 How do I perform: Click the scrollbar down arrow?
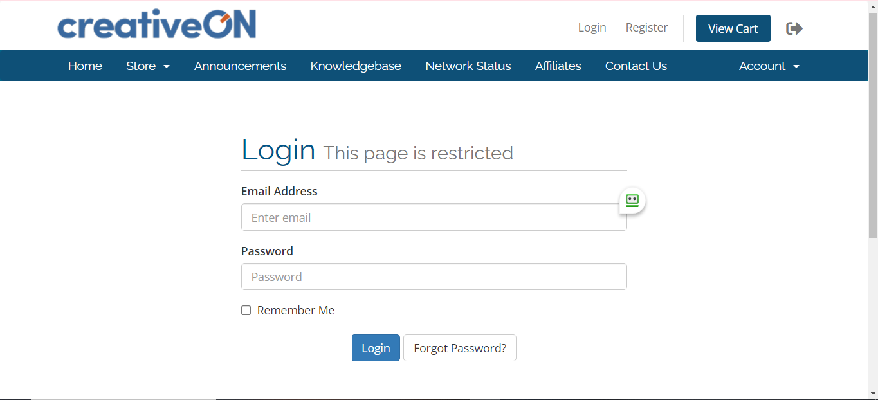pos(873,393)
